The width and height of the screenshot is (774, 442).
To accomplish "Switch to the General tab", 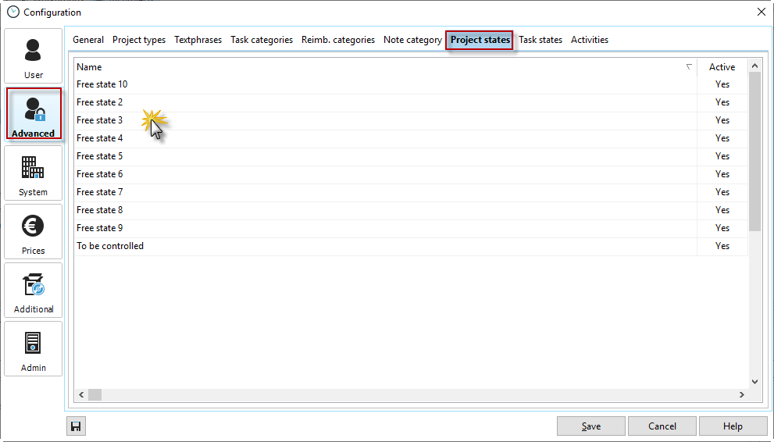I will click(88, 40).
